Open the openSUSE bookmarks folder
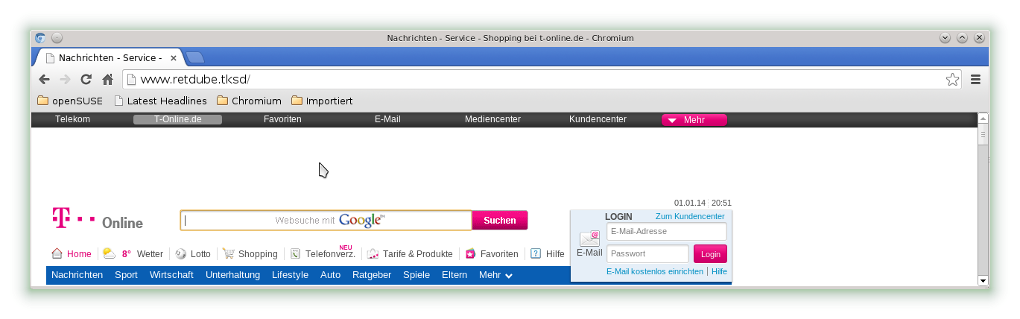 click(70, 101)
